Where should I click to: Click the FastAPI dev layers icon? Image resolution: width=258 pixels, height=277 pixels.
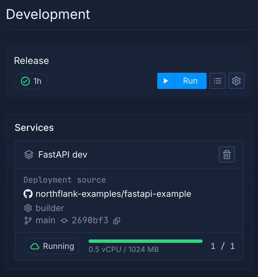[x=29, y=155]
